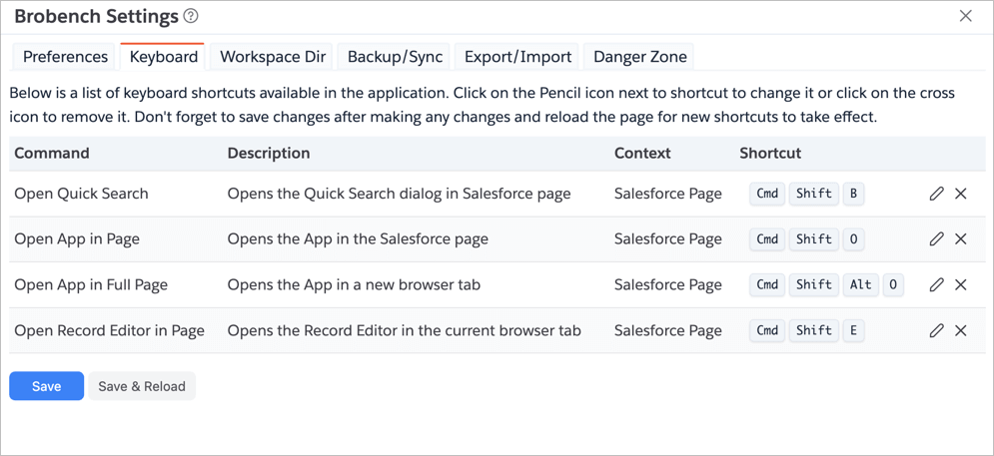
Task: Click the Save & Reload button
Action: (x=142, y=386)
